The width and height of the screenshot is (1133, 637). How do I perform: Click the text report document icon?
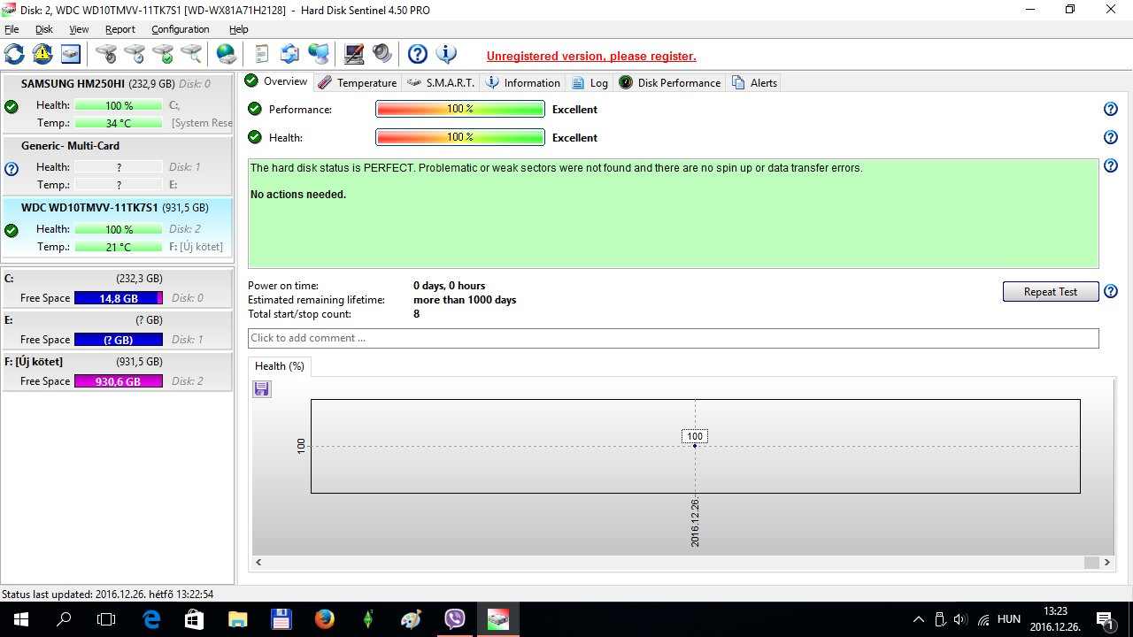point(262,54)
